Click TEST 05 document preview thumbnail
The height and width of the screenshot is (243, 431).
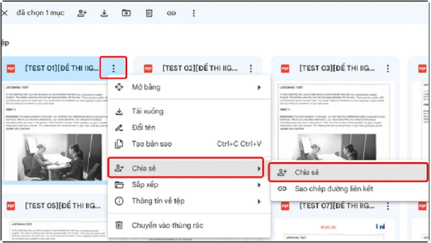click(58, 231)
